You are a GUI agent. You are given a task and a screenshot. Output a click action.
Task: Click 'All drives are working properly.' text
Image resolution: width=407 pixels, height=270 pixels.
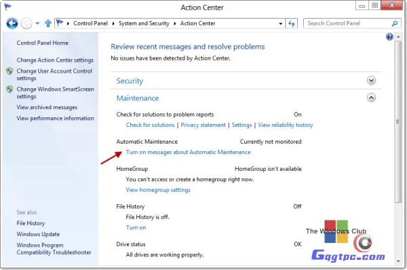165,254
